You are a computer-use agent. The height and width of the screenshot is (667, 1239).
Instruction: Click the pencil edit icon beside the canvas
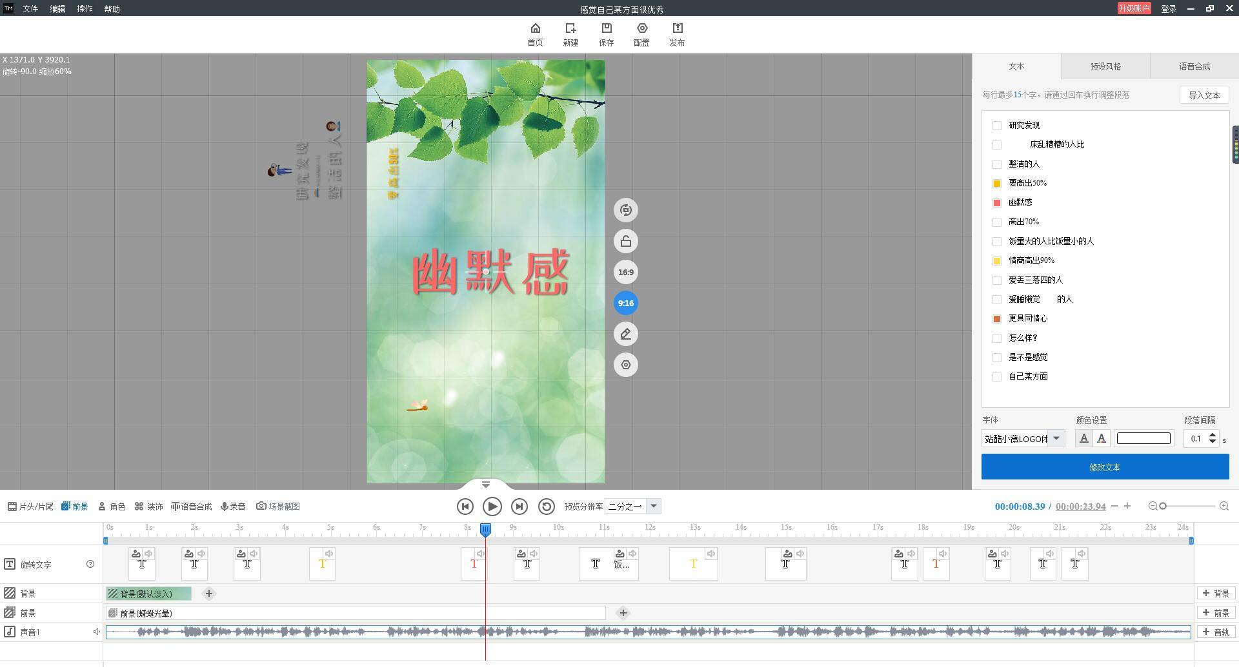pyautogui.click(x=625, y=334)
